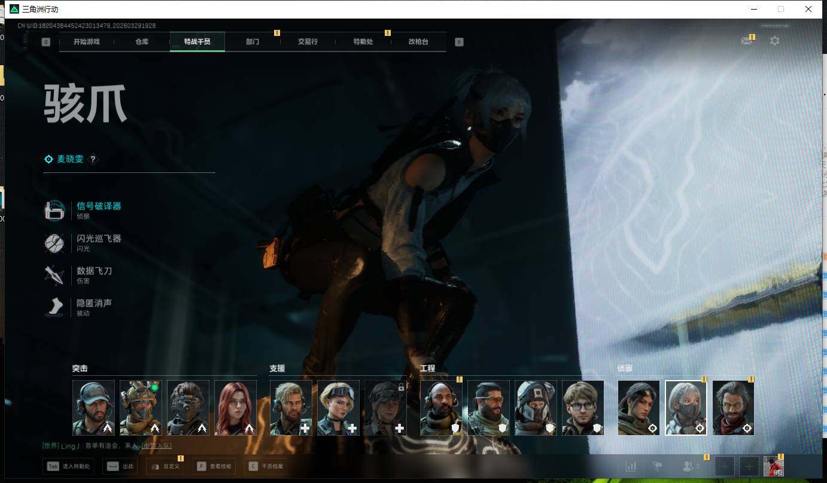The height and width of the screenshot is (483, 827).
Task: Open the mail inbox envelope icon
Action: click(746, 41)
